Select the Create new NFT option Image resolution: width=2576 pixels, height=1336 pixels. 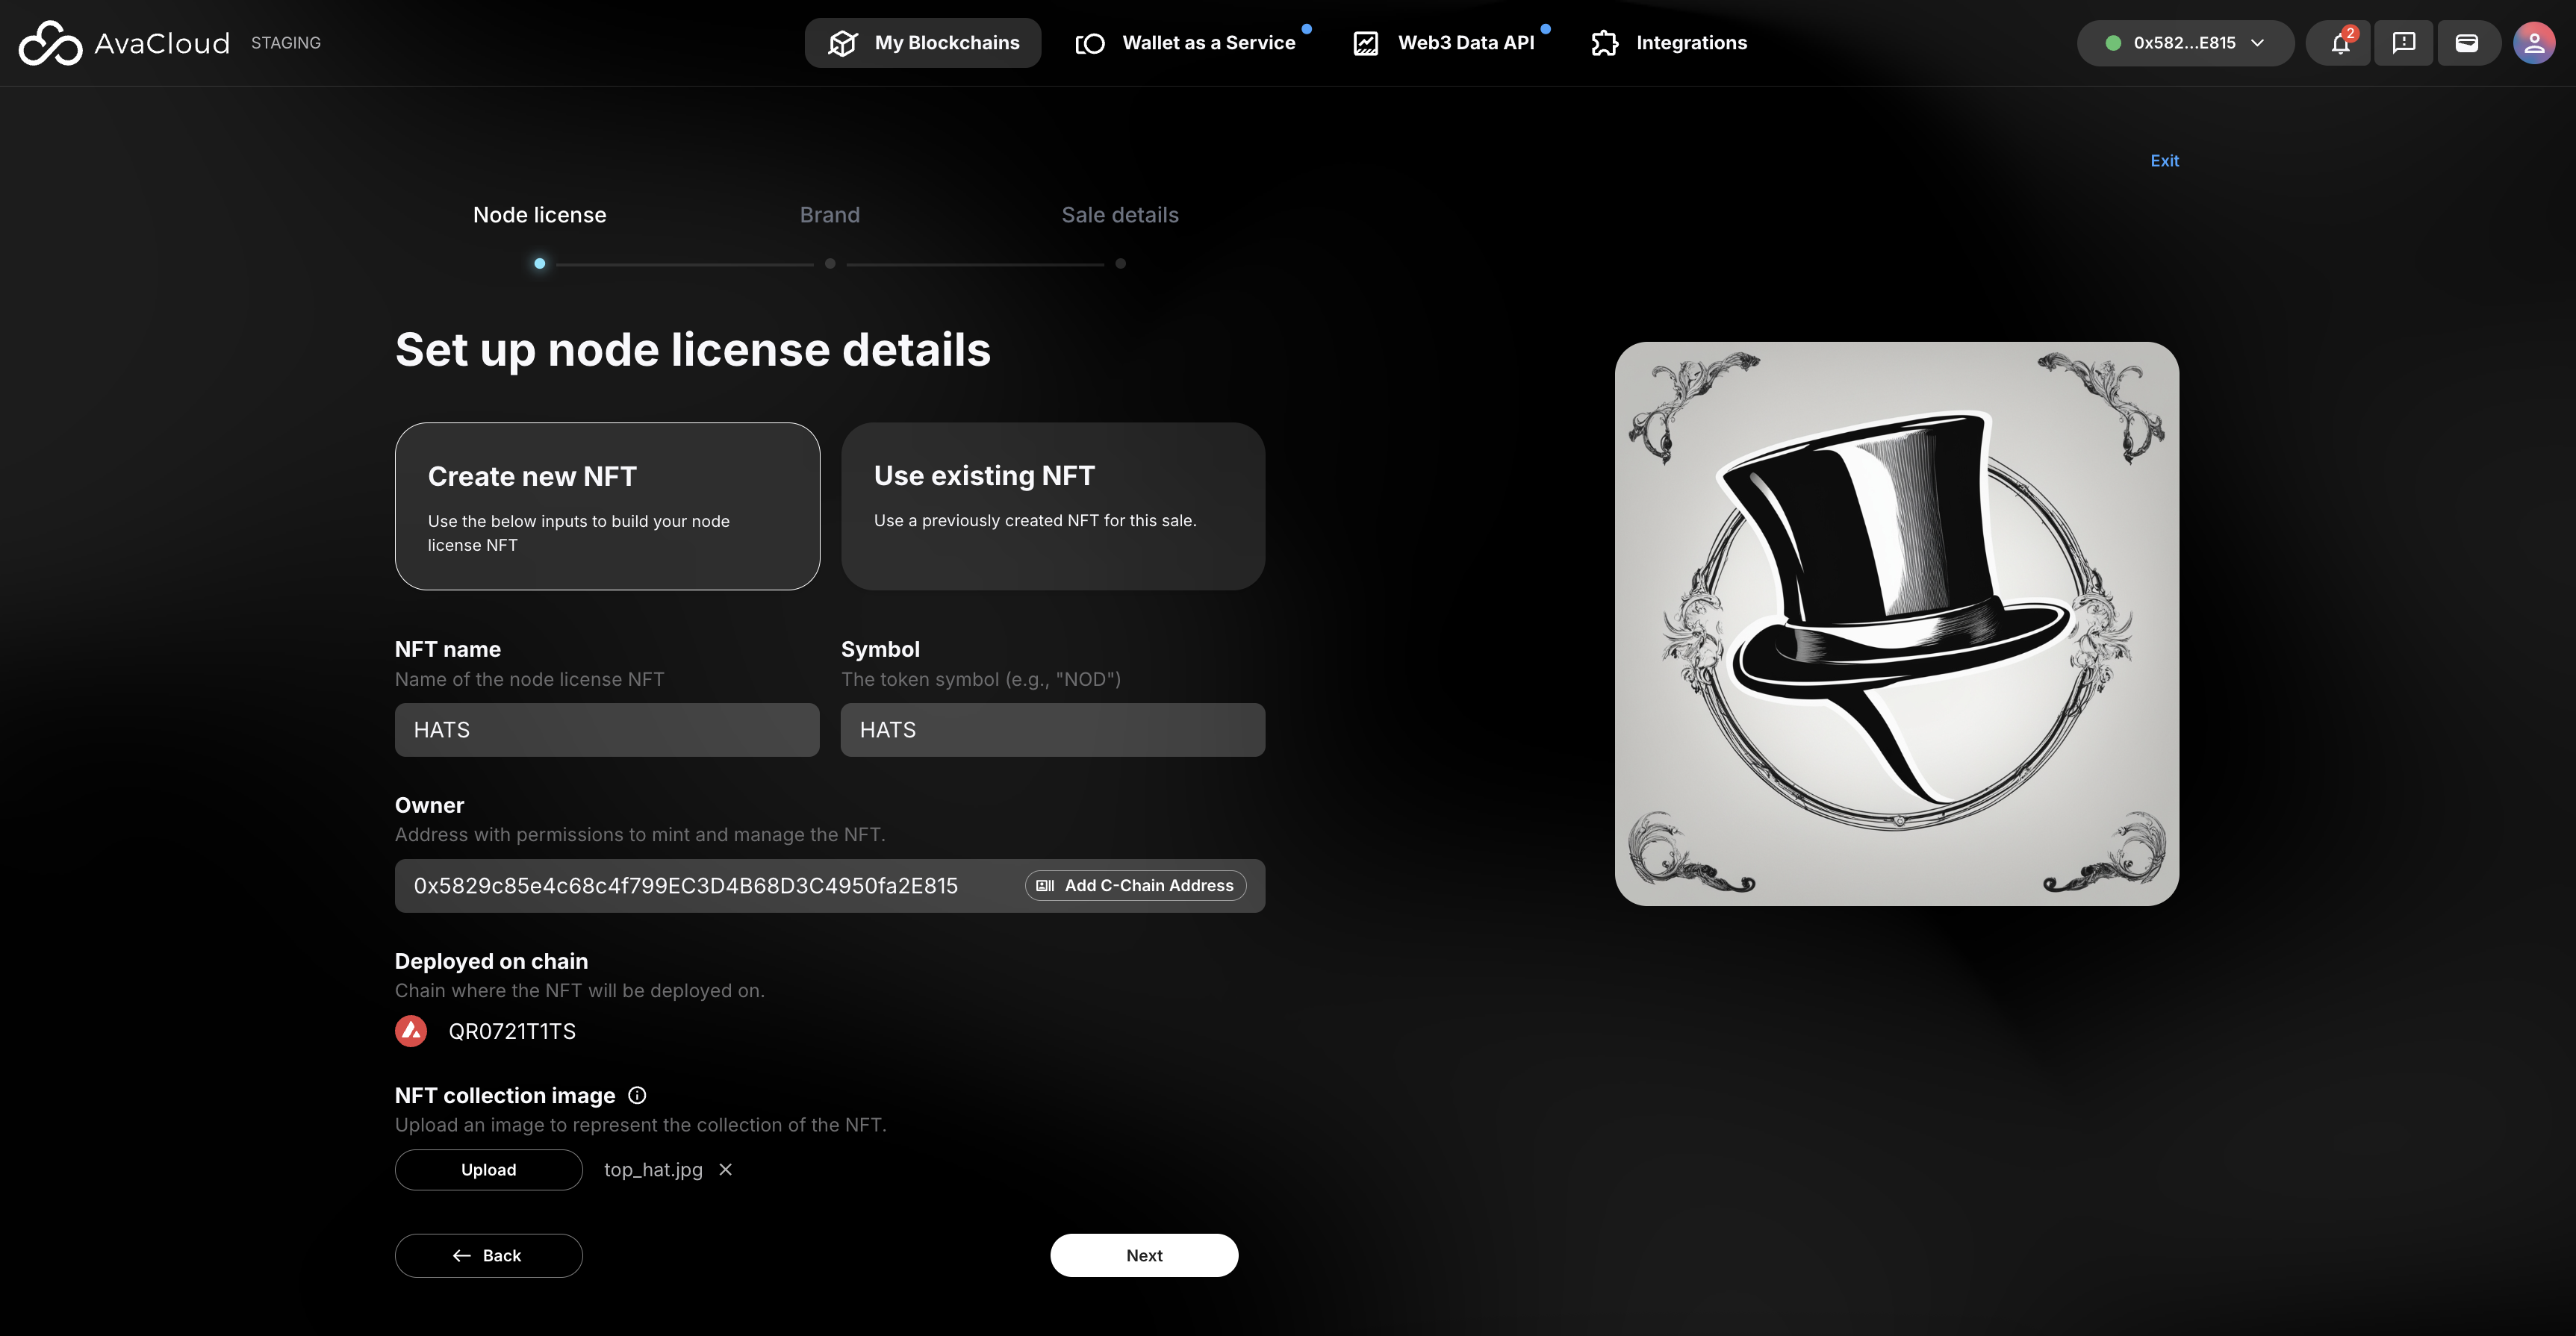click(x=607, y=507)
